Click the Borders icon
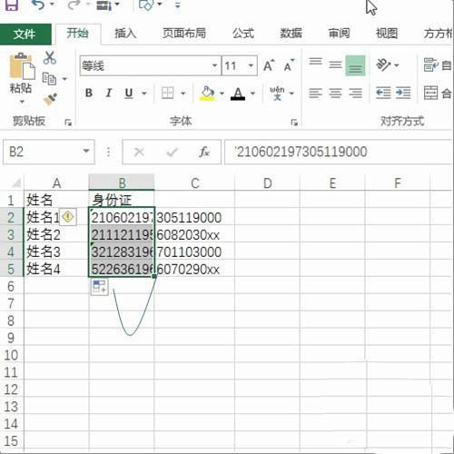The image size is (454, 454). 167,93
